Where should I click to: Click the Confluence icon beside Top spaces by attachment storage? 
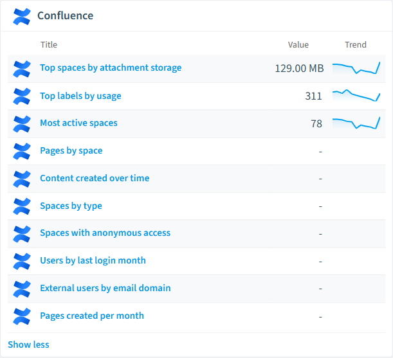[22, 69]
